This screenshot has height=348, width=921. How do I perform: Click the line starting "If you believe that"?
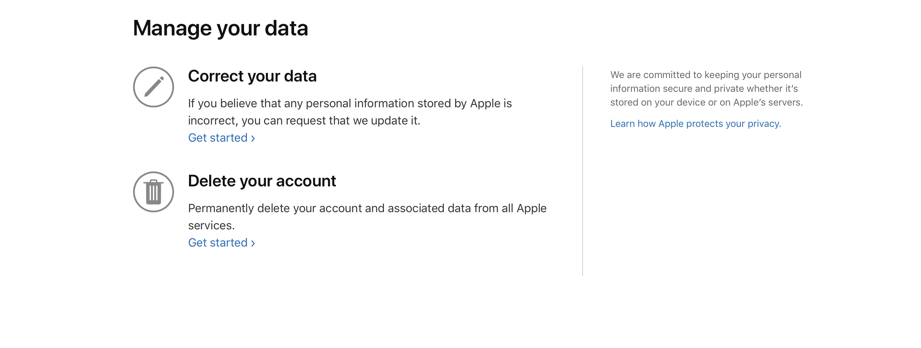[350, 104]
